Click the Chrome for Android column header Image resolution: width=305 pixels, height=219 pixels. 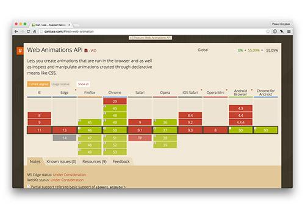[265, 92]
